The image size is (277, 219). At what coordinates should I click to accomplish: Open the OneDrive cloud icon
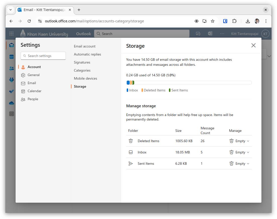11,103
